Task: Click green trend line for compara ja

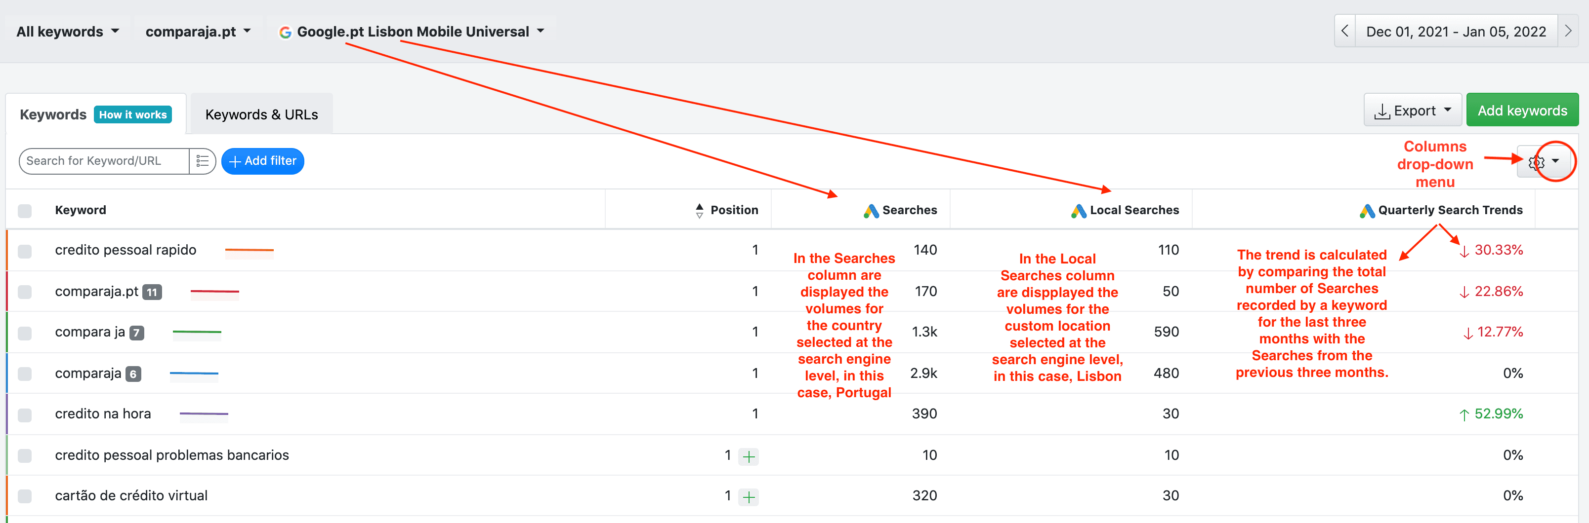Action: tap(197, 332)
